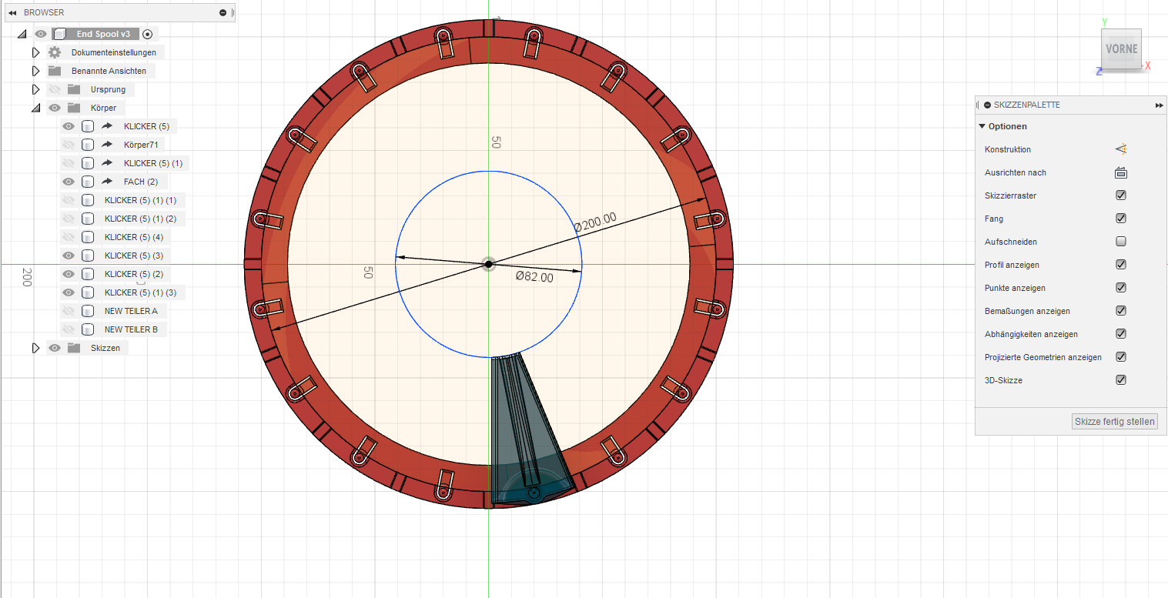Expand the Ursprung node
Viewport: 1168px width, 598px height.
pyautogui.click(x=35, y=89)
